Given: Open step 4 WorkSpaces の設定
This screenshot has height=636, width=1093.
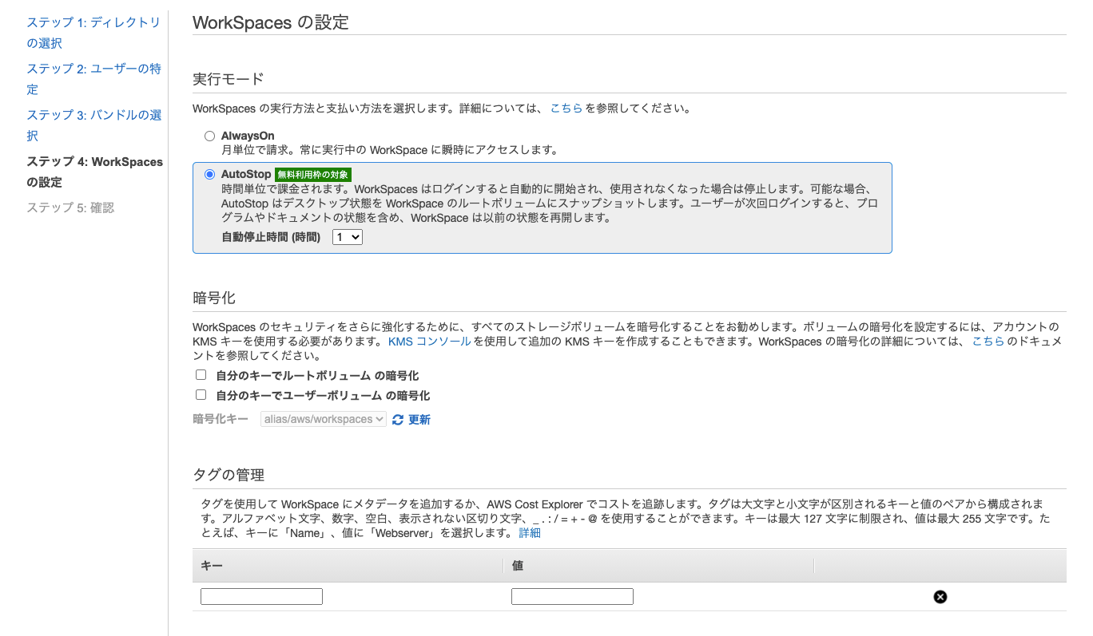Looking at the screenshot, I should tap(94, 172).
